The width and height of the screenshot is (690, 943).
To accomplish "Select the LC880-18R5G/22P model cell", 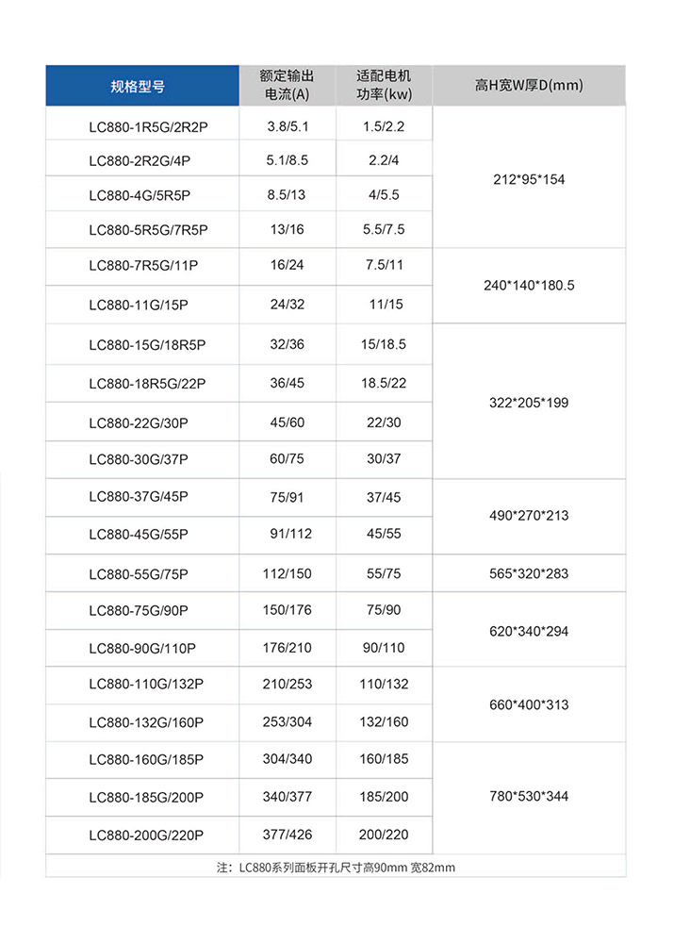I will [x=147, y=383].
